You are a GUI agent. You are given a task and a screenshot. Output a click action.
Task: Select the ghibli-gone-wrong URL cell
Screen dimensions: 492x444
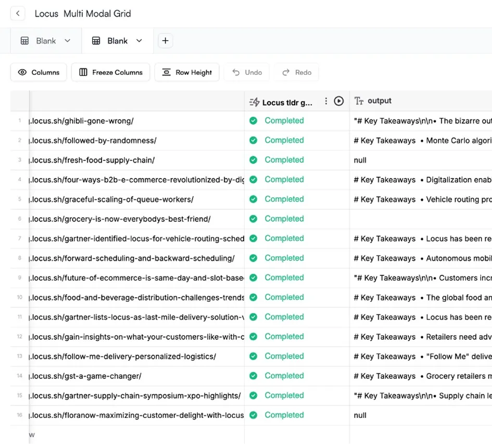click(x=137, y=121)
